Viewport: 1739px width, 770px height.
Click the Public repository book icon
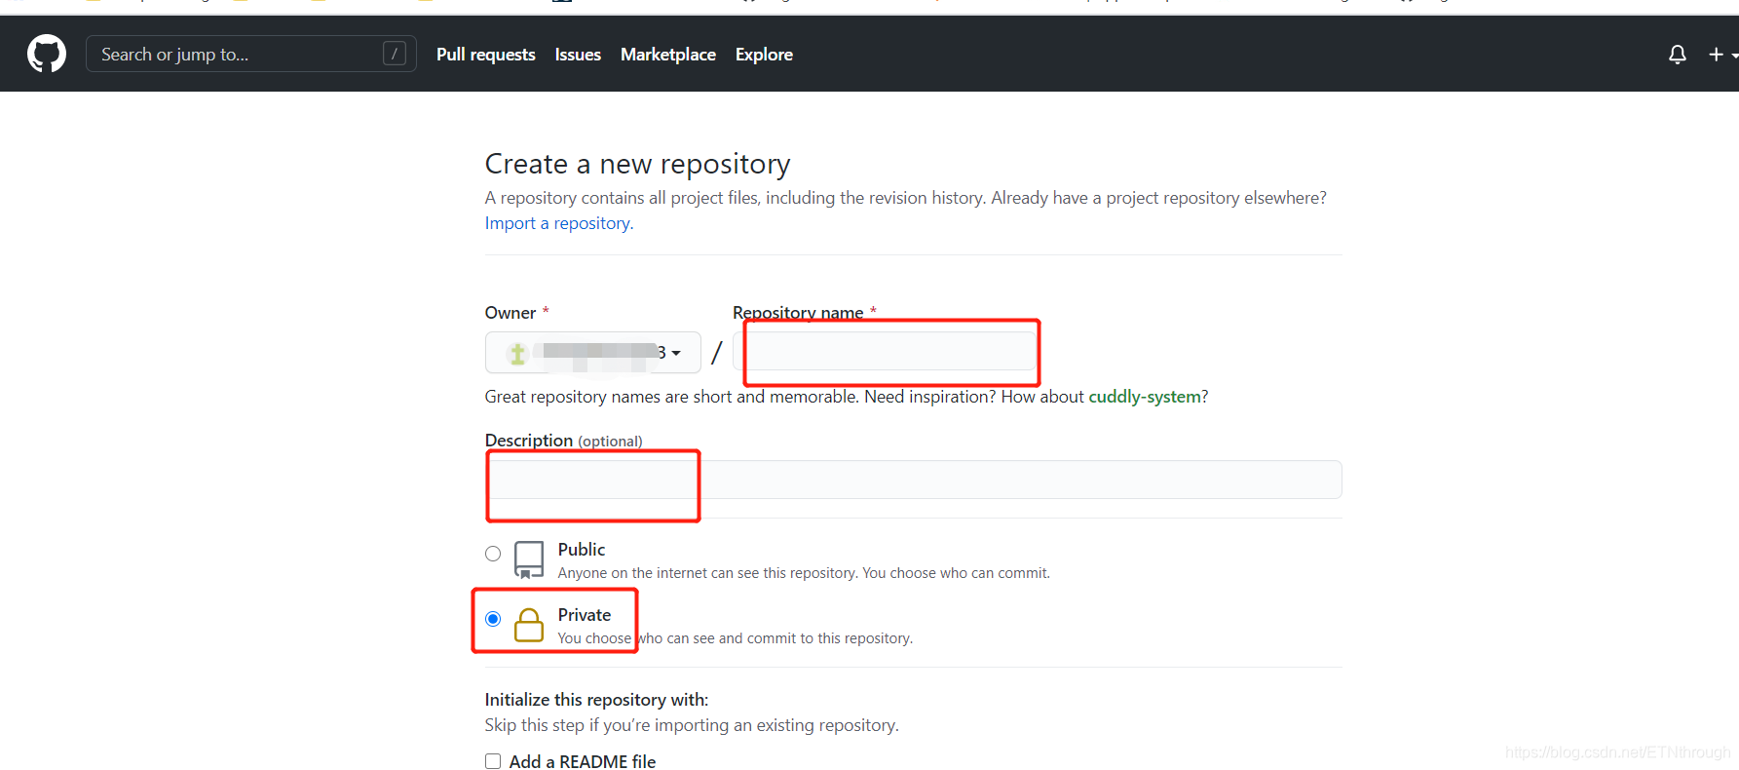529,560
